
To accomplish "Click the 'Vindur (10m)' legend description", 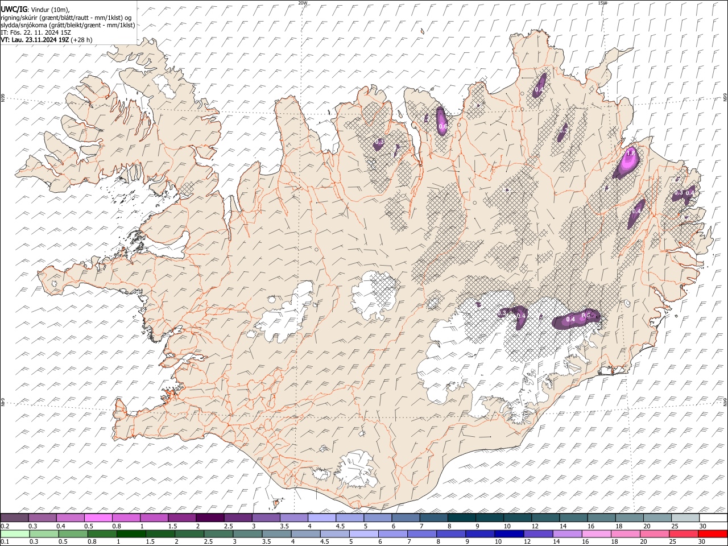I will (49, 10).
